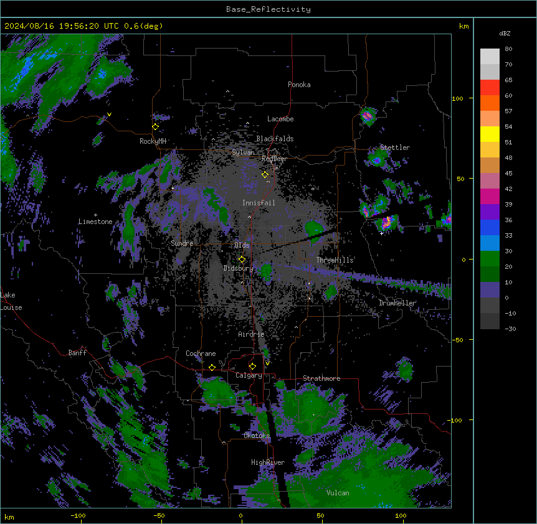Viewport: 537px width, 524px height.
Task: Click the Strathmore town label
Action: tap(321, 378)
